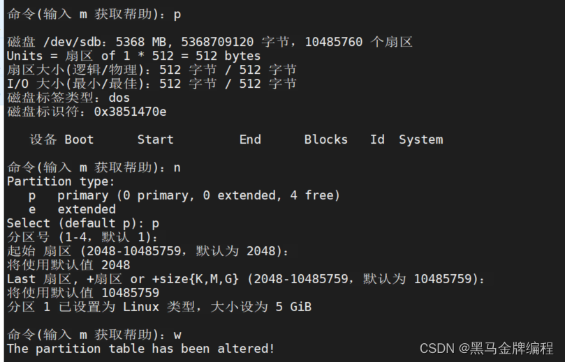565x362 pixels.
Task: Click the 'p primary' partition option line
Action: [184, 195]
